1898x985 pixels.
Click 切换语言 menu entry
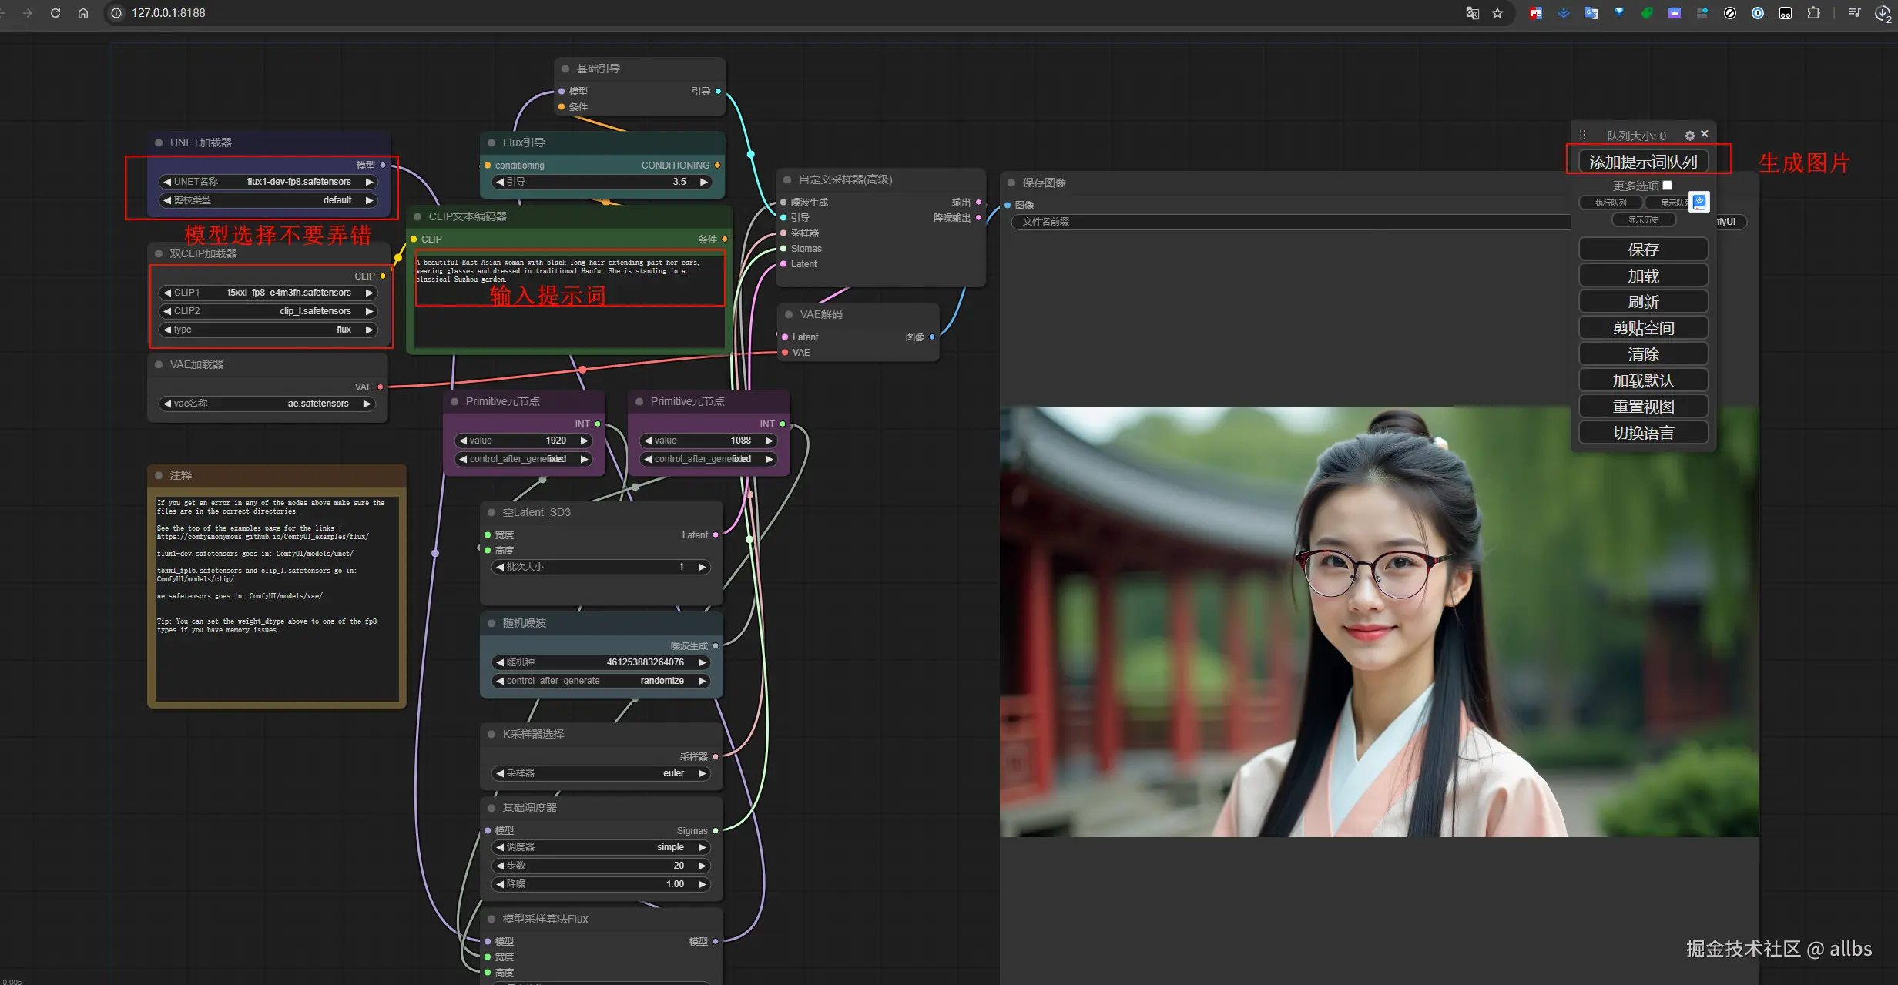coord(1643,433)
